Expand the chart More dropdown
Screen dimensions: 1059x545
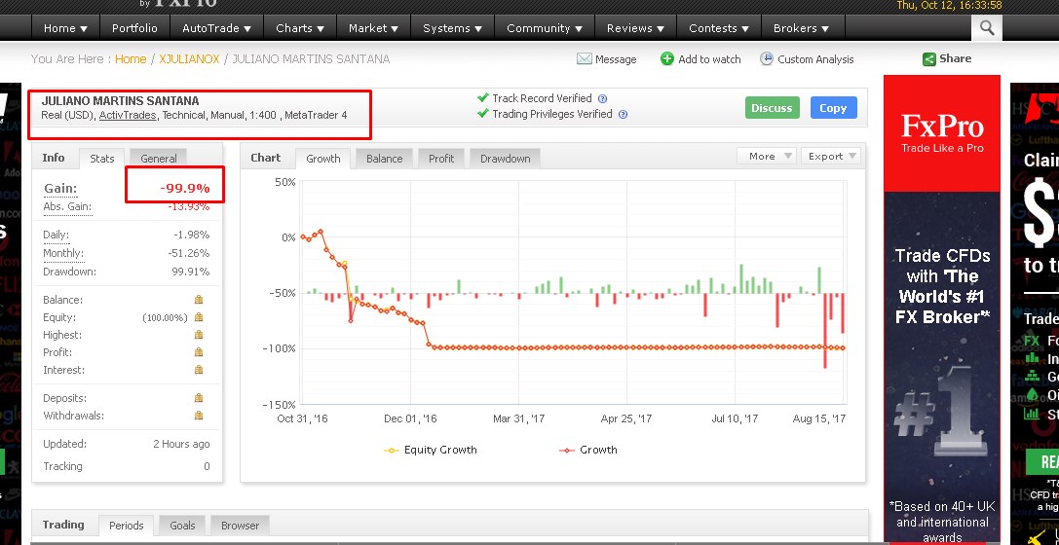[768, 156]
